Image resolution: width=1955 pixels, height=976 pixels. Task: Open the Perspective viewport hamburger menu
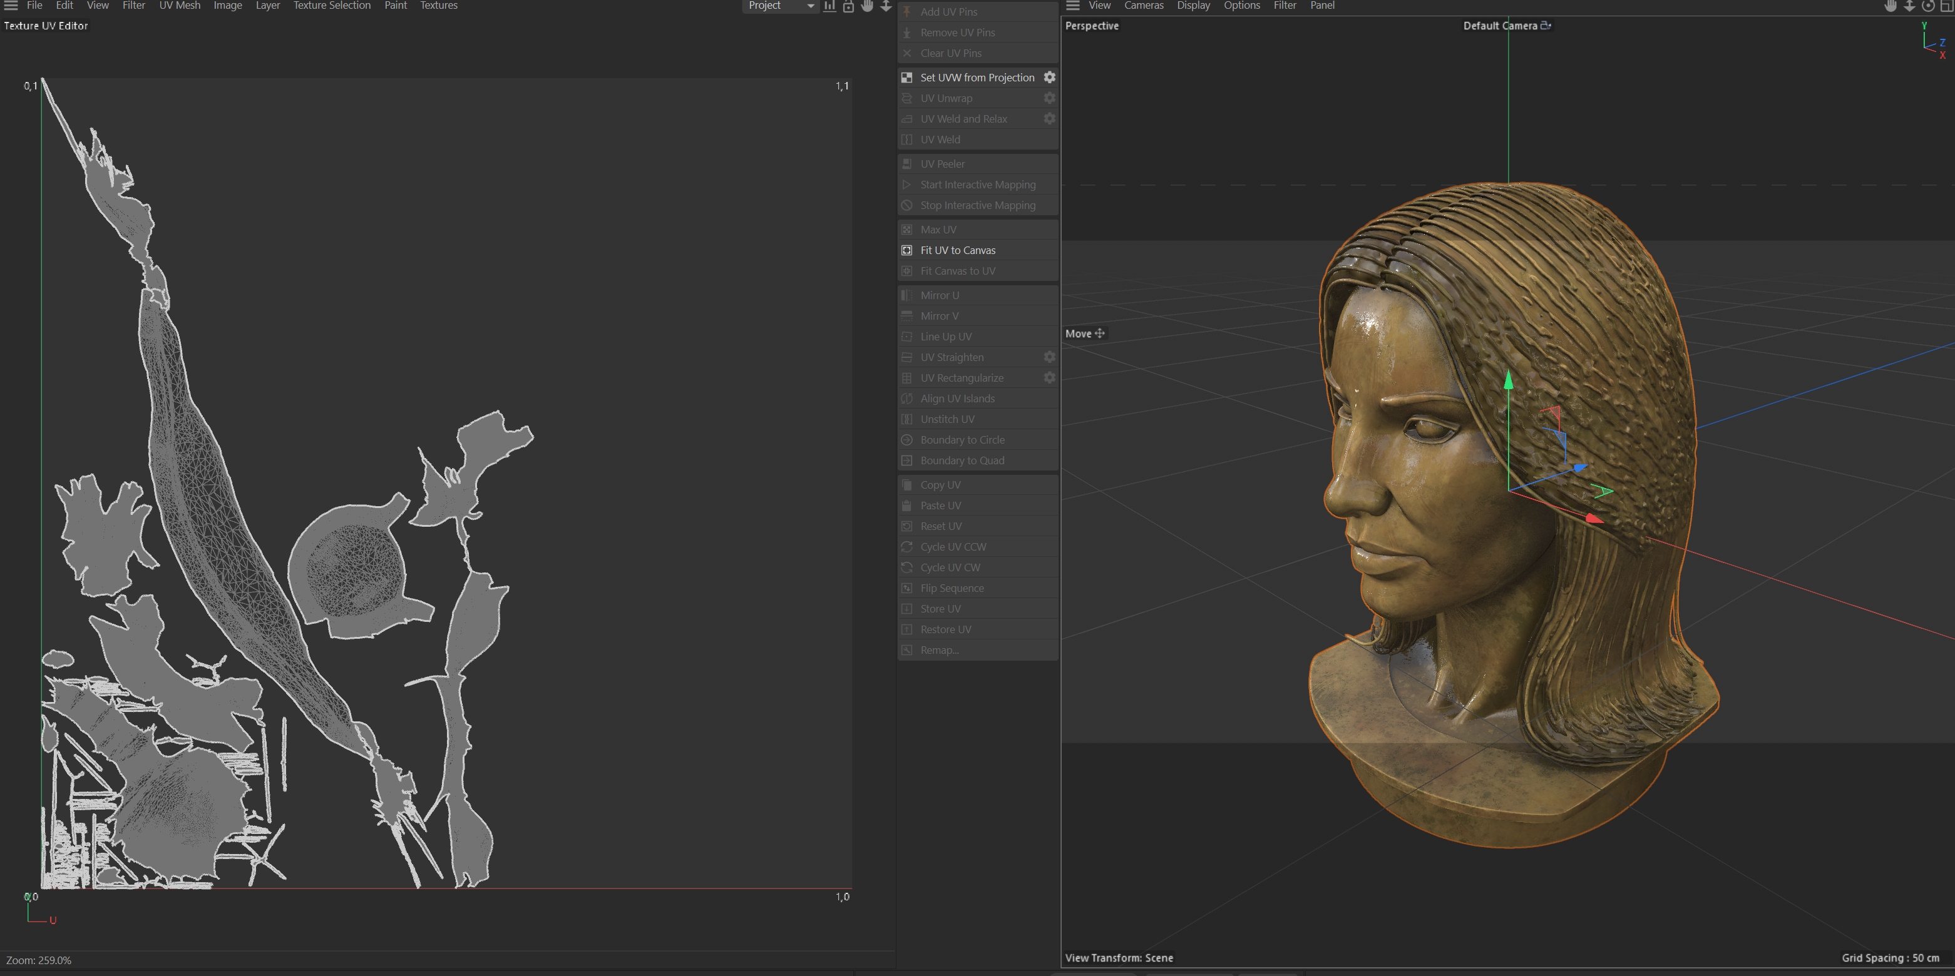pyautogui.click(x=1072, y=5)
